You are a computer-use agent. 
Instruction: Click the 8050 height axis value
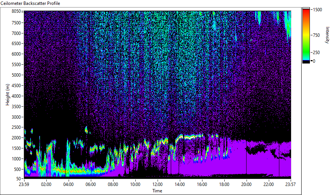(x=16, y=11)
